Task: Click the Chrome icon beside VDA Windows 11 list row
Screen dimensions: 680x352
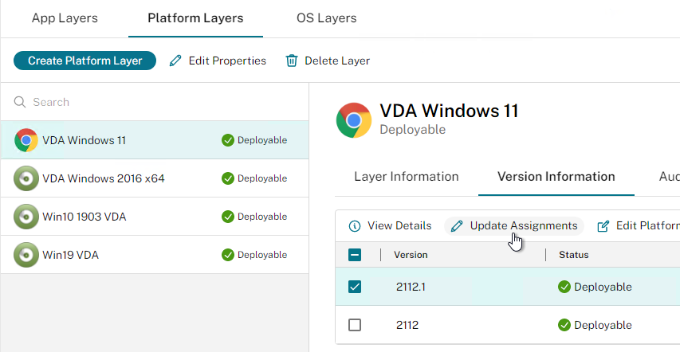Action: pyautogui.click(x=26, y=140)
